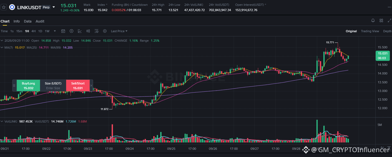Add LINKUSDT to favorites with star icon
The image size is (392, 157).
[4, 7]
